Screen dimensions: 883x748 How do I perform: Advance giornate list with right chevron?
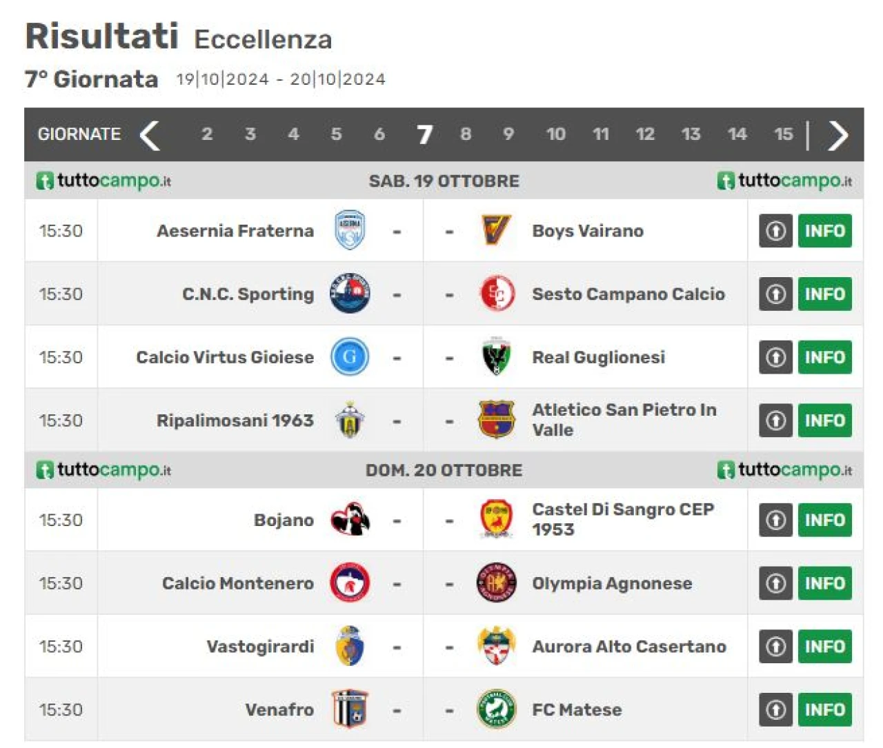[x=837, y=134]
